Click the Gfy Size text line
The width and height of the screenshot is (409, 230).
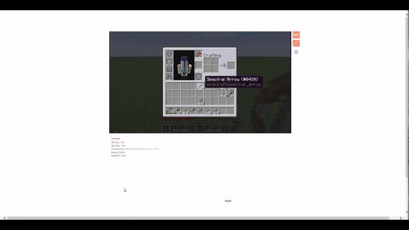[x=118, y=146]
